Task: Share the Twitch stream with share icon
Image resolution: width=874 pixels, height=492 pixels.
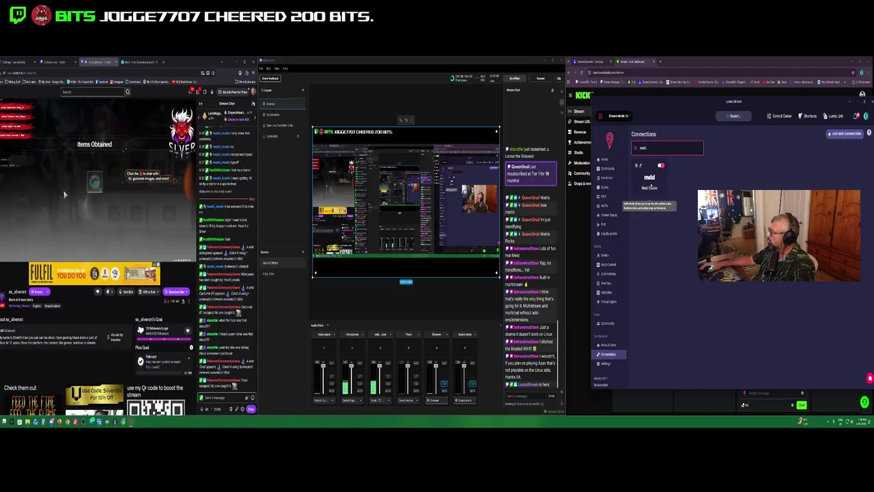Action: click(x=183, y=301)
